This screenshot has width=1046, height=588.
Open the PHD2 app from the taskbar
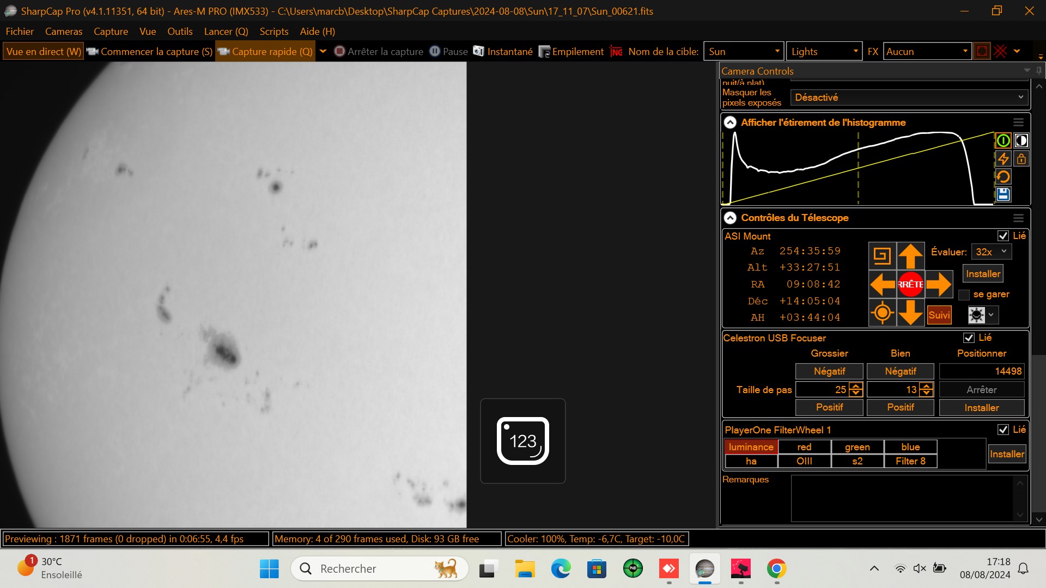633,569
